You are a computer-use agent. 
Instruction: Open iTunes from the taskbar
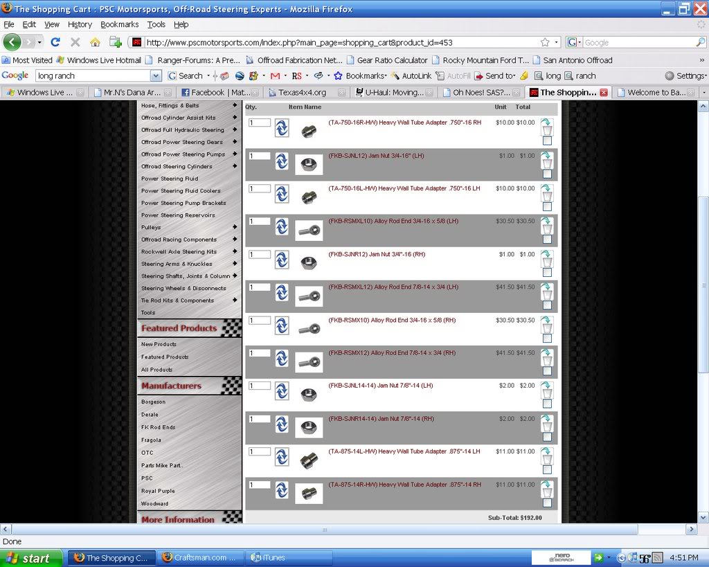289,557
